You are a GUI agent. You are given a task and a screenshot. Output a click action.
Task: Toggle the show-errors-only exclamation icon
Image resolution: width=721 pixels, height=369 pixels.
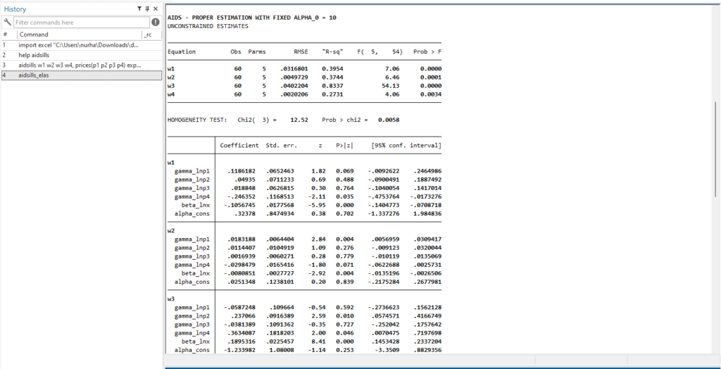click(x=155, y=22)
